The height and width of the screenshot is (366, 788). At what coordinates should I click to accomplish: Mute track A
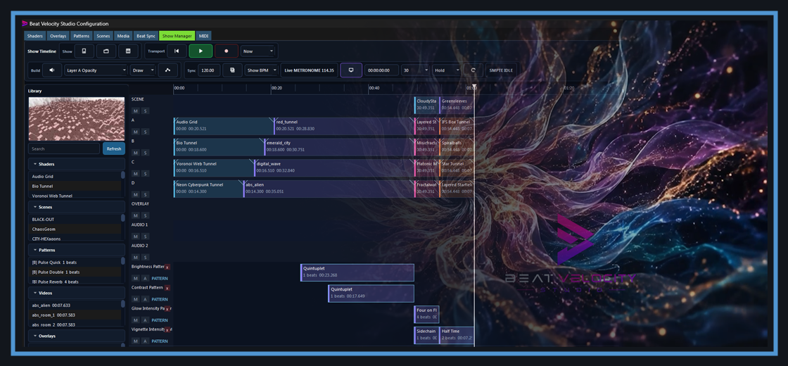pos(136,132)
